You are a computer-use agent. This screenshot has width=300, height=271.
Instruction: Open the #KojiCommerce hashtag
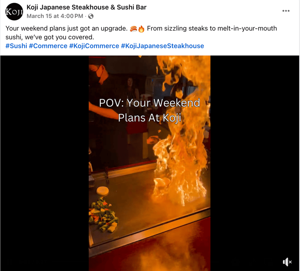click(x=94, y=46)
